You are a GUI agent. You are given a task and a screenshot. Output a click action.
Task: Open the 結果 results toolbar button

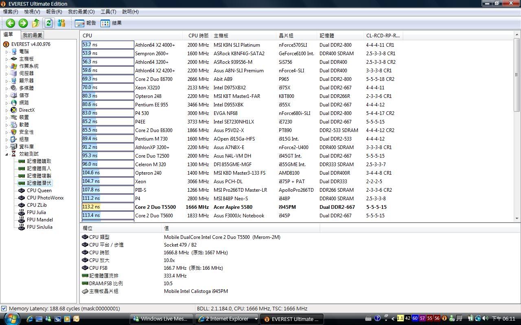(111, 23)
